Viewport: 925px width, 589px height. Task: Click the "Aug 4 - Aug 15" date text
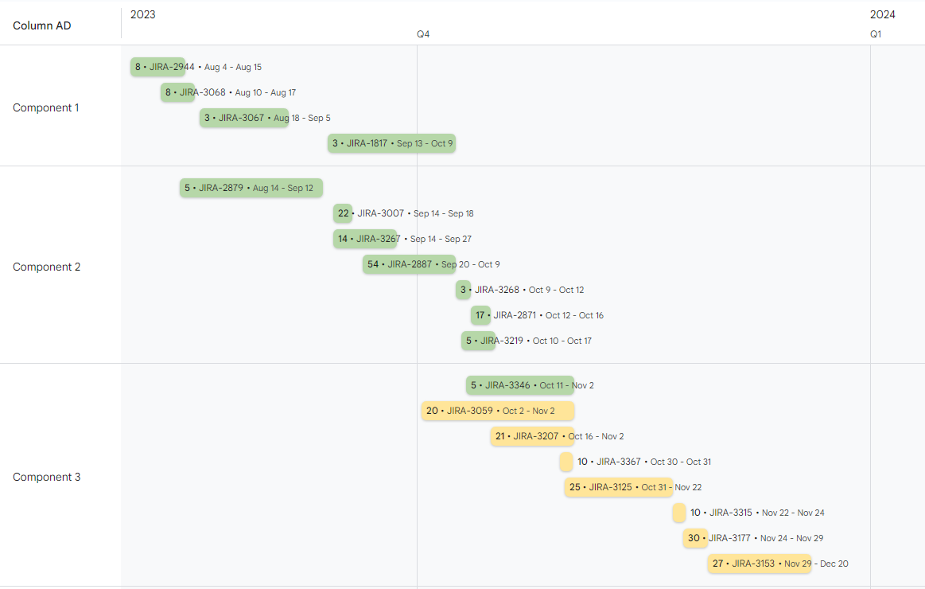point(233,67)
